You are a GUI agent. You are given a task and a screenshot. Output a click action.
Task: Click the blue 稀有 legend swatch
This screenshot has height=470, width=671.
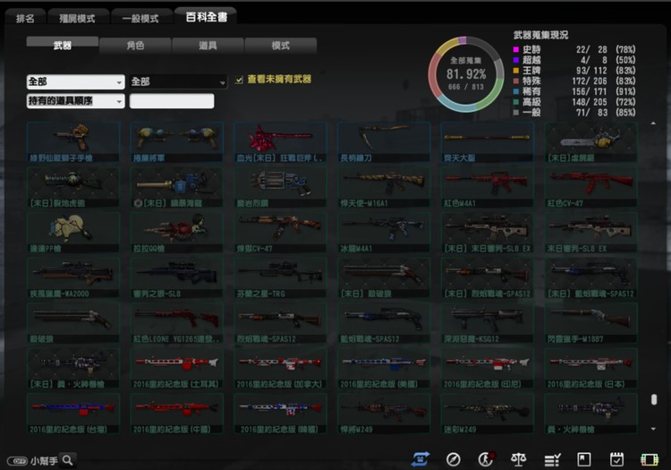[x=516, y=91]
